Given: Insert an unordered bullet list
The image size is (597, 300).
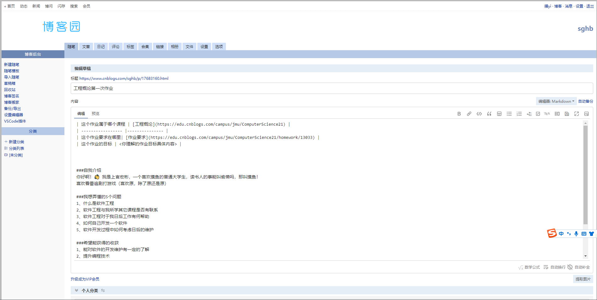Looking at the screenshot, I should (x=509, y=114).
